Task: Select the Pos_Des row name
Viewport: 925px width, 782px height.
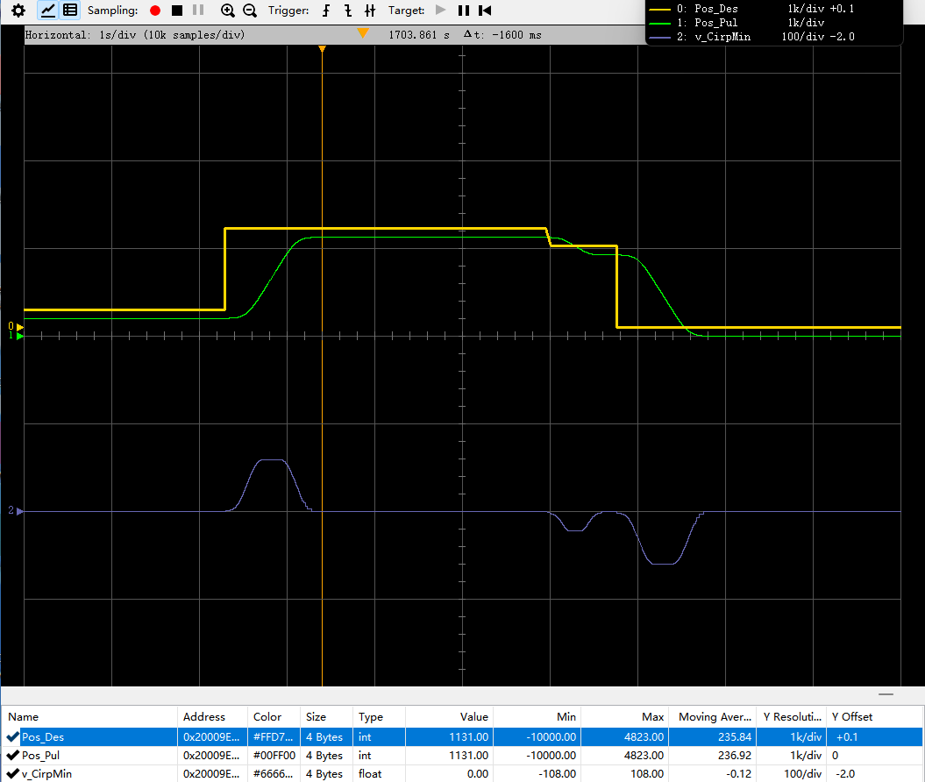Action: (42, 736)
